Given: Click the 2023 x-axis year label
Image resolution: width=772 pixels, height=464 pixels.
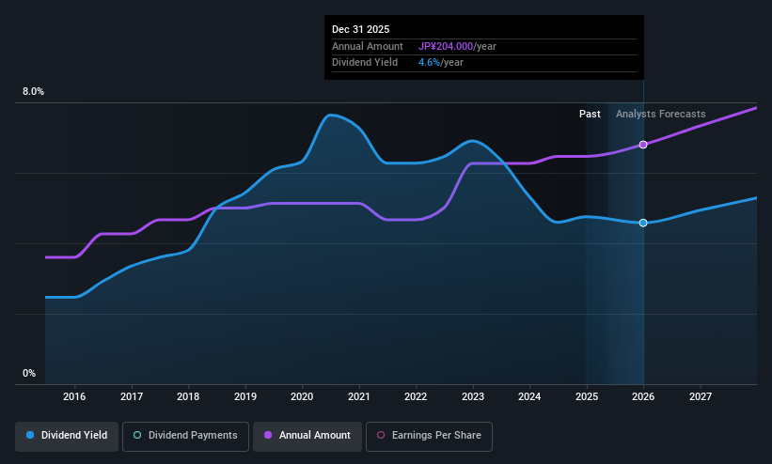Looking at the screenshot, I should click(473, 396).
